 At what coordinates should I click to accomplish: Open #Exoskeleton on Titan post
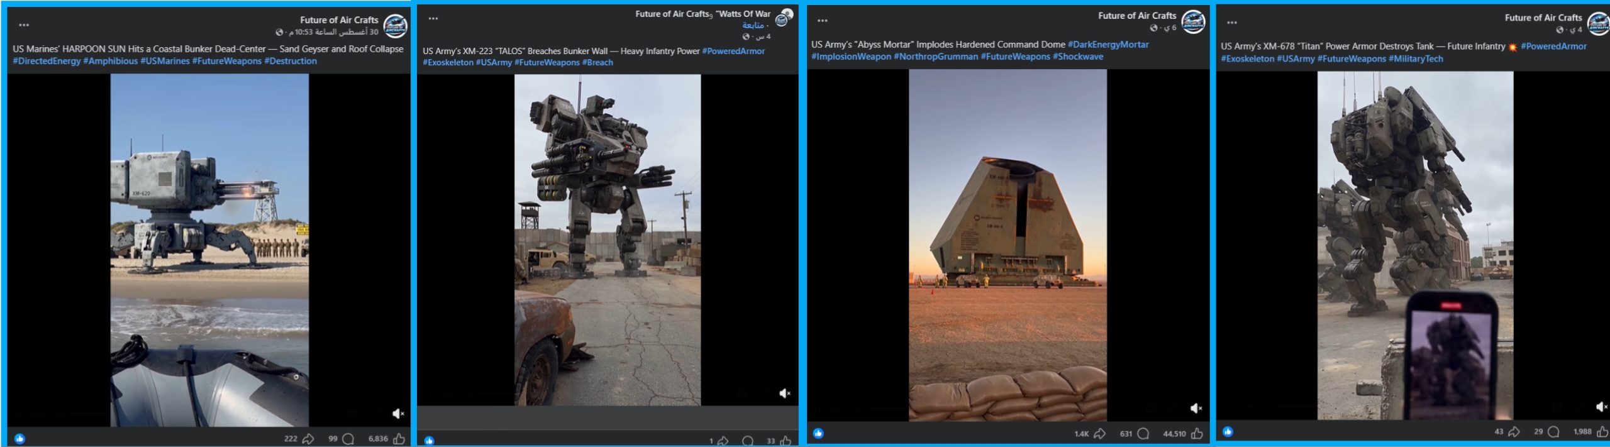click(1248, 58)
